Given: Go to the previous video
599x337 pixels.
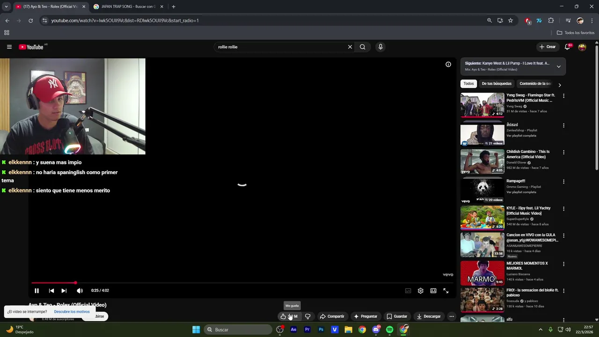Looking at the screenshot, I should point(51,291).
